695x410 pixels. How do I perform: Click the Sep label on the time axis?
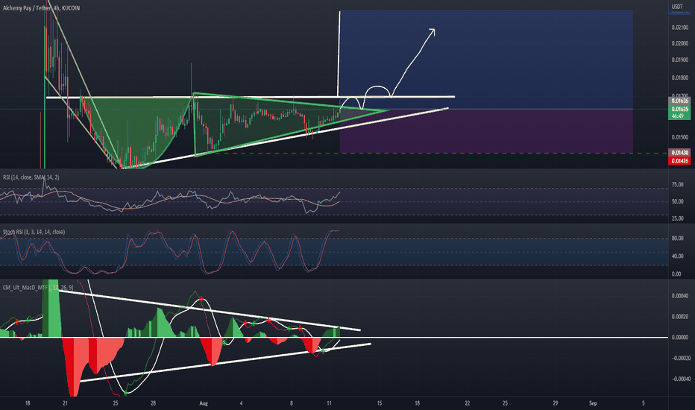click(x=593, y=403)
